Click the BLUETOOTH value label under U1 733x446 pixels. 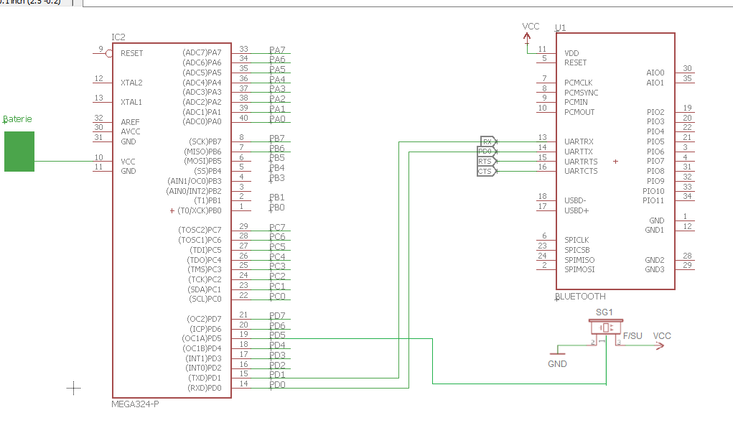click(580, 297)
